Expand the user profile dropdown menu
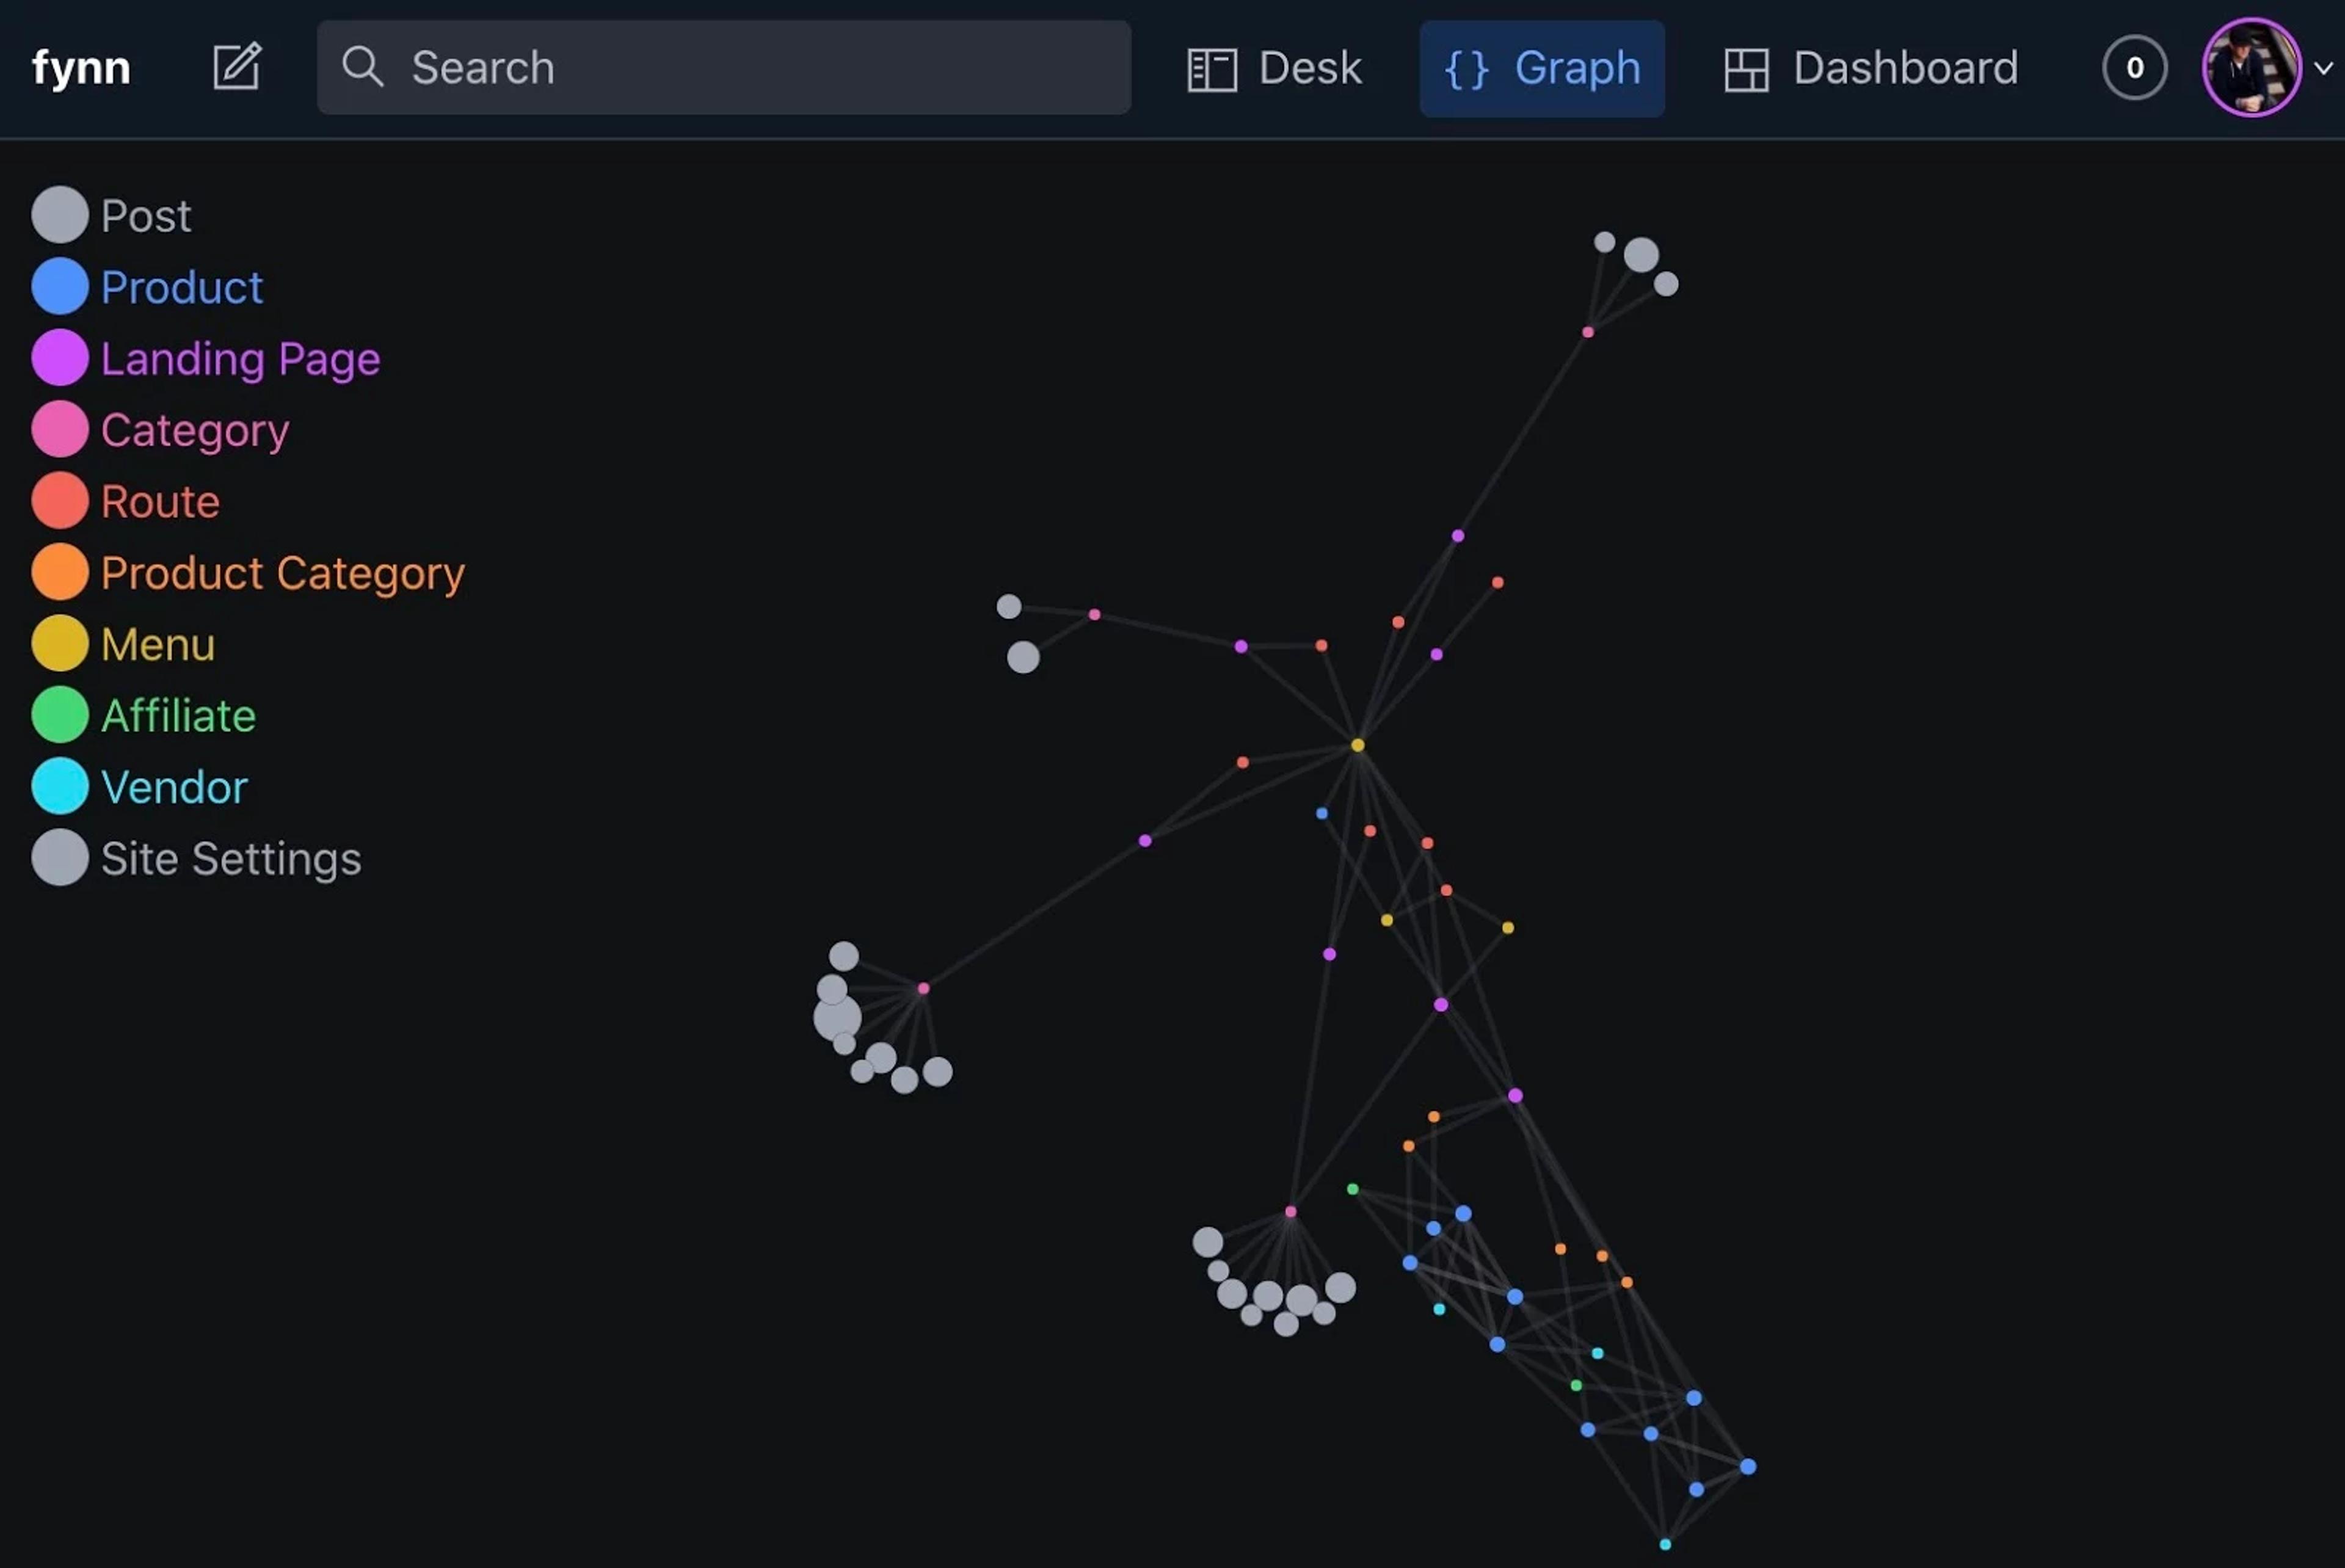 coord(2322,67)
